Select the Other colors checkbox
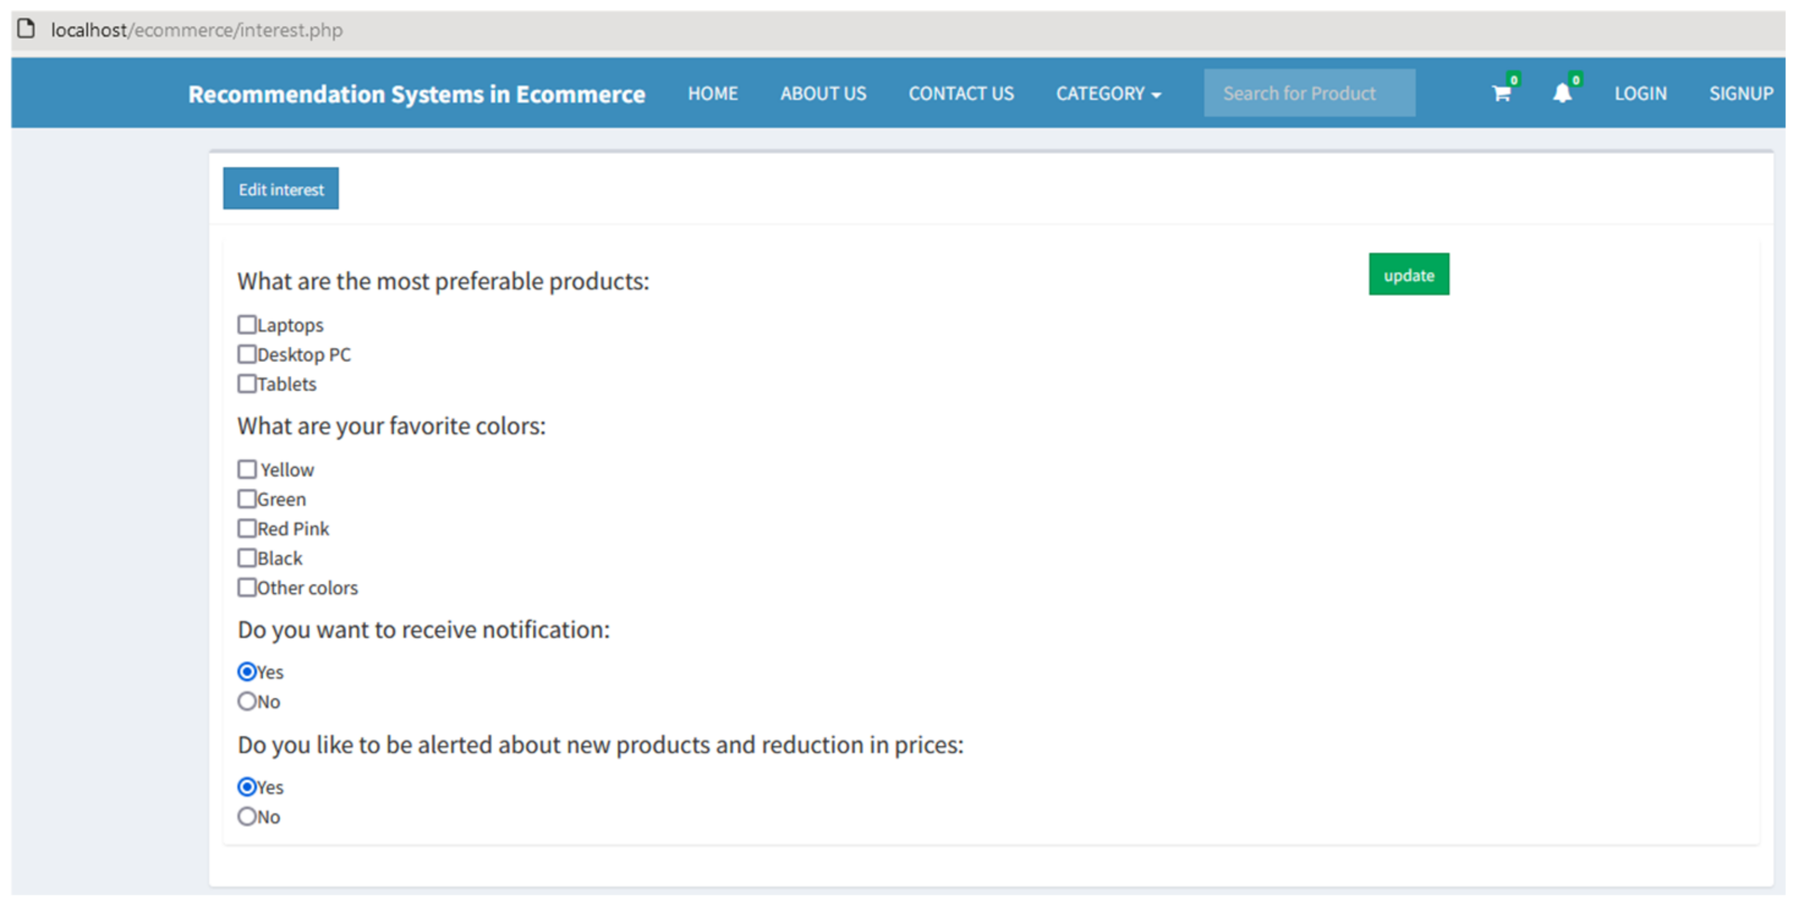Image resolution: width=1796 pixels, height=903 pixels. pos(247,587)
